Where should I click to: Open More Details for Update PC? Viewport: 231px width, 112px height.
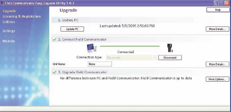tap(218, 29)
